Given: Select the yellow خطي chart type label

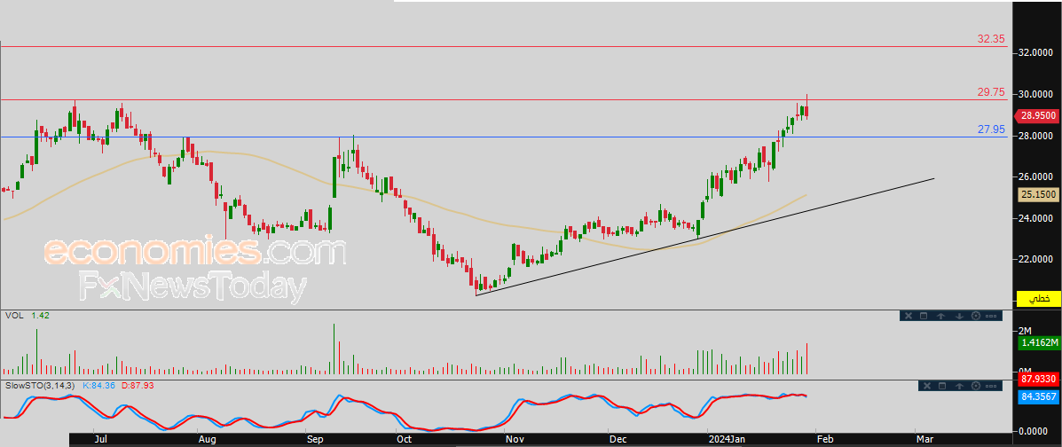Looking at the screenshot, I should pos(1039,298).
